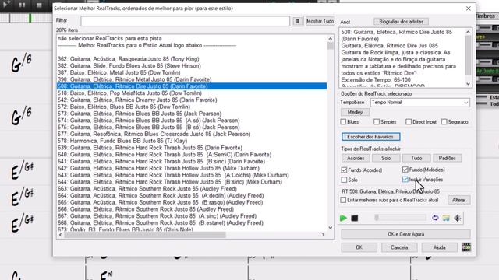This screenshot has height=280, width=499.
Task: Open Ajuda help button
Action: pyautogui.click(x=439, y=247)
